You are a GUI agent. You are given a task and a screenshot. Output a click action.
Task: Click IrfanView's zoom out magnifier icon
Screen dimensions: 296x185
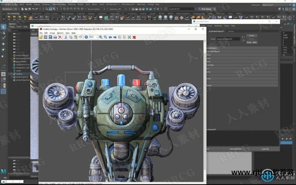(x=105, y=37)
